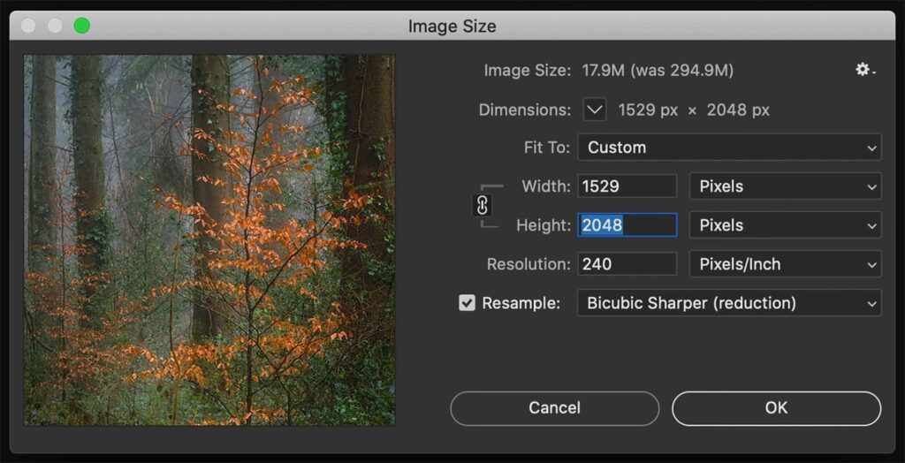Expand the Dimensions unit arrow
905x463 pixels.
click(595, 110)
